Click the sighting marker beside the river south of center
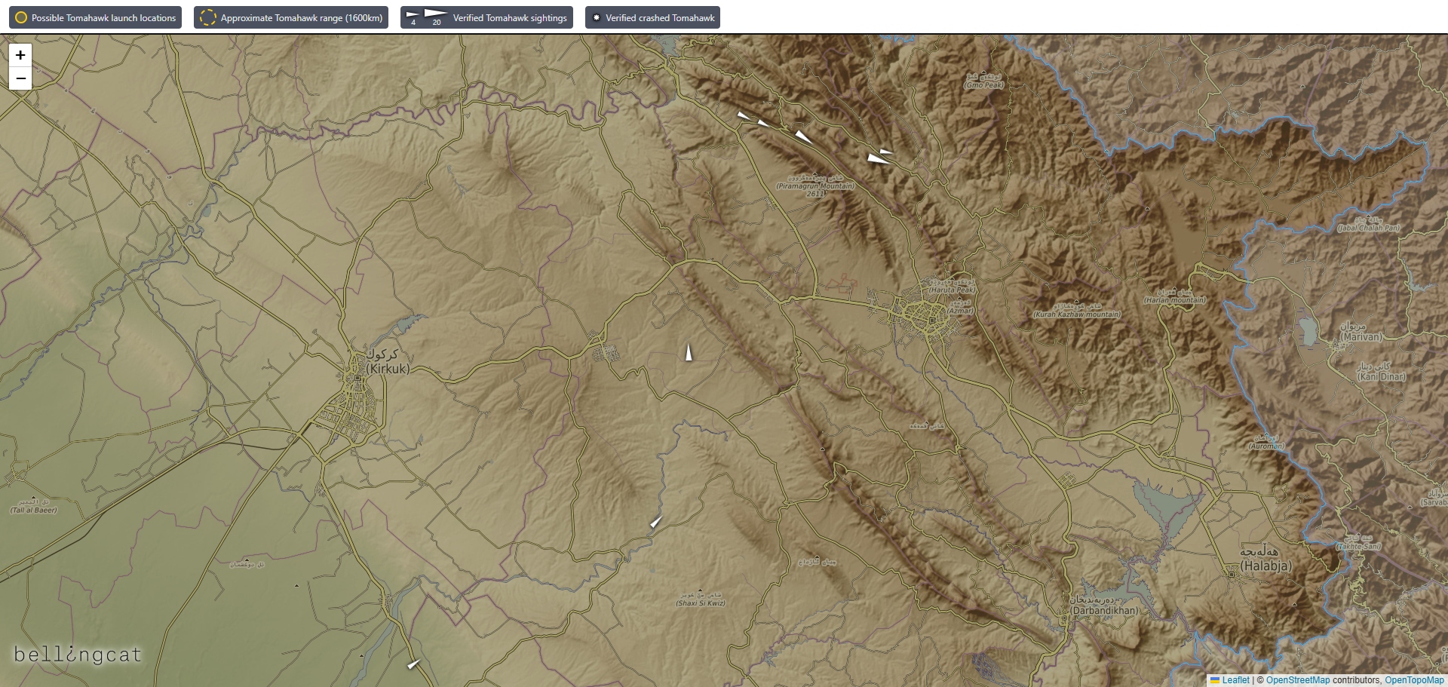Image resolution: width=1448 pixels, height=687 pixels. point(655,522)
